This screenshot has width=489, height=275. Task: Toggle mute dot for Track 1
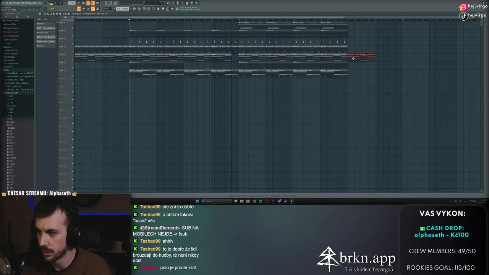coord(73,28)
